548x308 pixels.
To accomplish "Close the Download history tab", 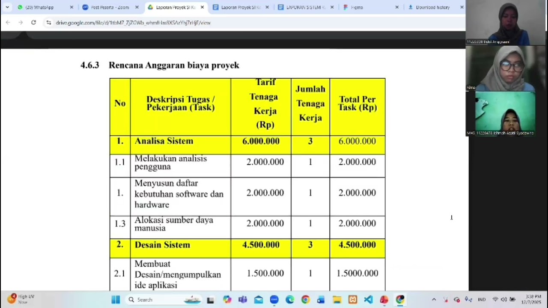I will tap(462, 7).
